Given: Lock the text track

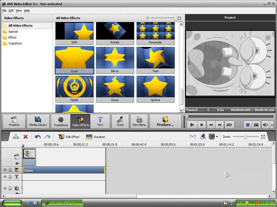Looking at the screenshot, I should point(10,177).
